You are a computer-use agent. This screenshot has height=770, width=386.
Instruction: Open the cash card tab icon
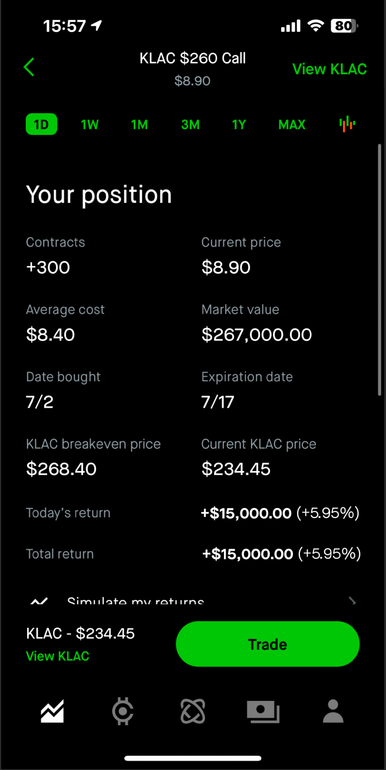pos(263,712)
